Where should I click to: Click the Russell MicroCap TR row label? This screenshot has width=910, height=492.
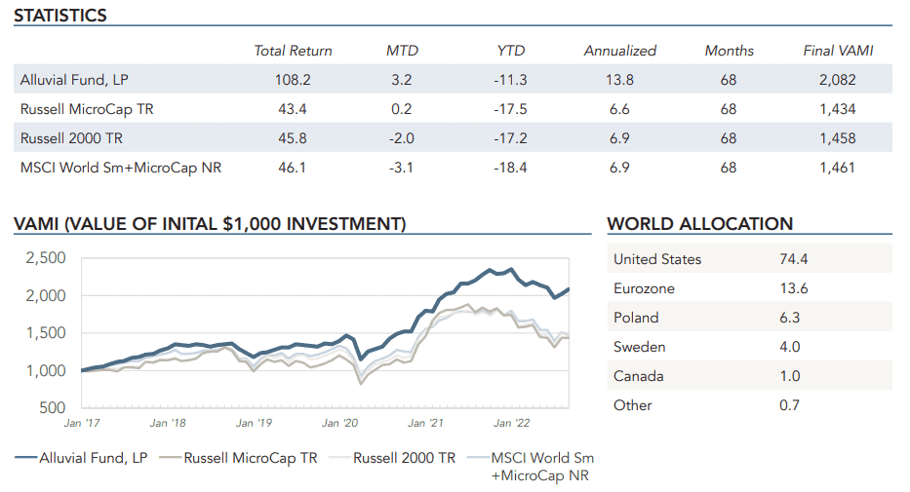[x=87, y=109]
